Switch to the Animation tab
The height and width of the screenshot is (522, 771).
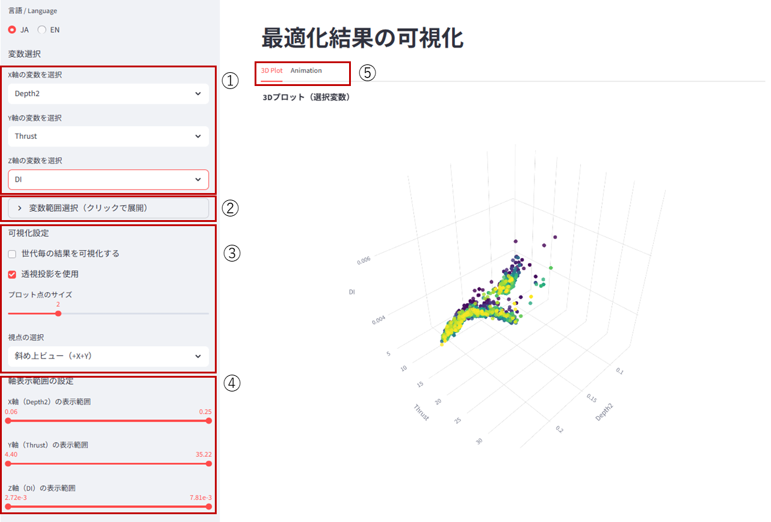tap(306, 71)
